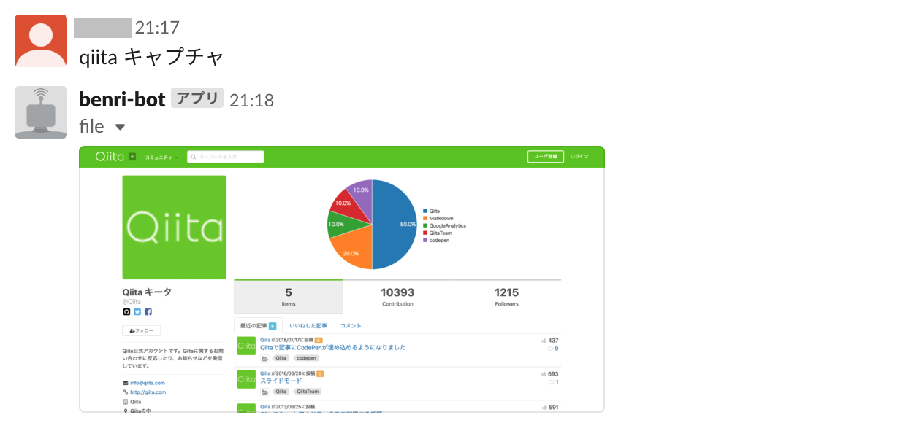Click the folder icon in the CodePen article tags

tap(264, 358)
